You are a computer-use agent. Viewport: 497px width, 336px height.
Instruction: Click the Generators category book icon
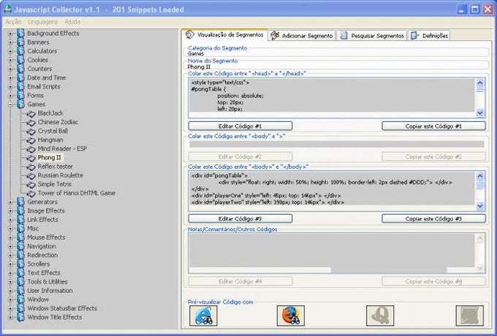(x=20, y=202)
